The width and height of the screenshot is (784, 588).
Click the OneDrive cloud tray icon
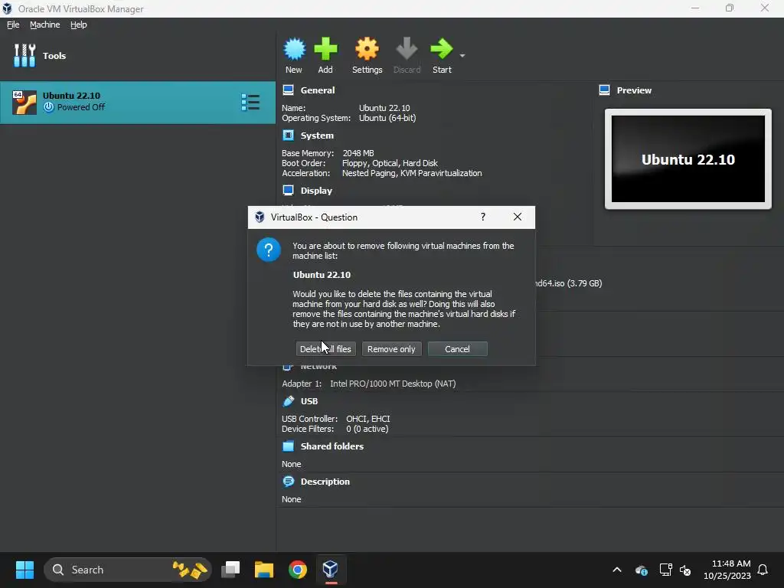pos(641,570)
